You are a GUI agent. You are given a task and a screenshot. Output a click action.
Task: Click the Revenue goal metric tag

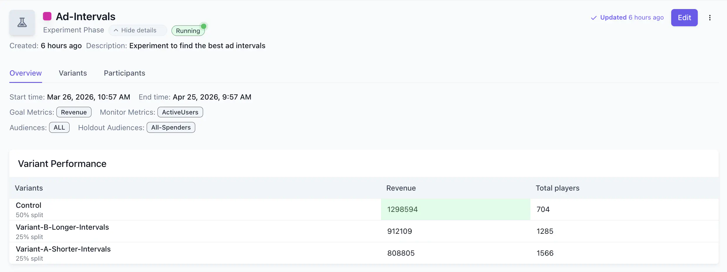point(74,112)
